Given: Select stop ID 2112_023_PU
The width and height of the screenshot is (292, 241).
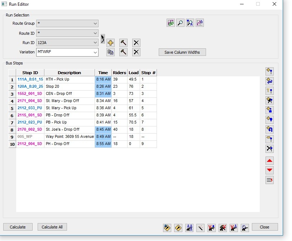Looking at the screenshot, I should 30,122.
